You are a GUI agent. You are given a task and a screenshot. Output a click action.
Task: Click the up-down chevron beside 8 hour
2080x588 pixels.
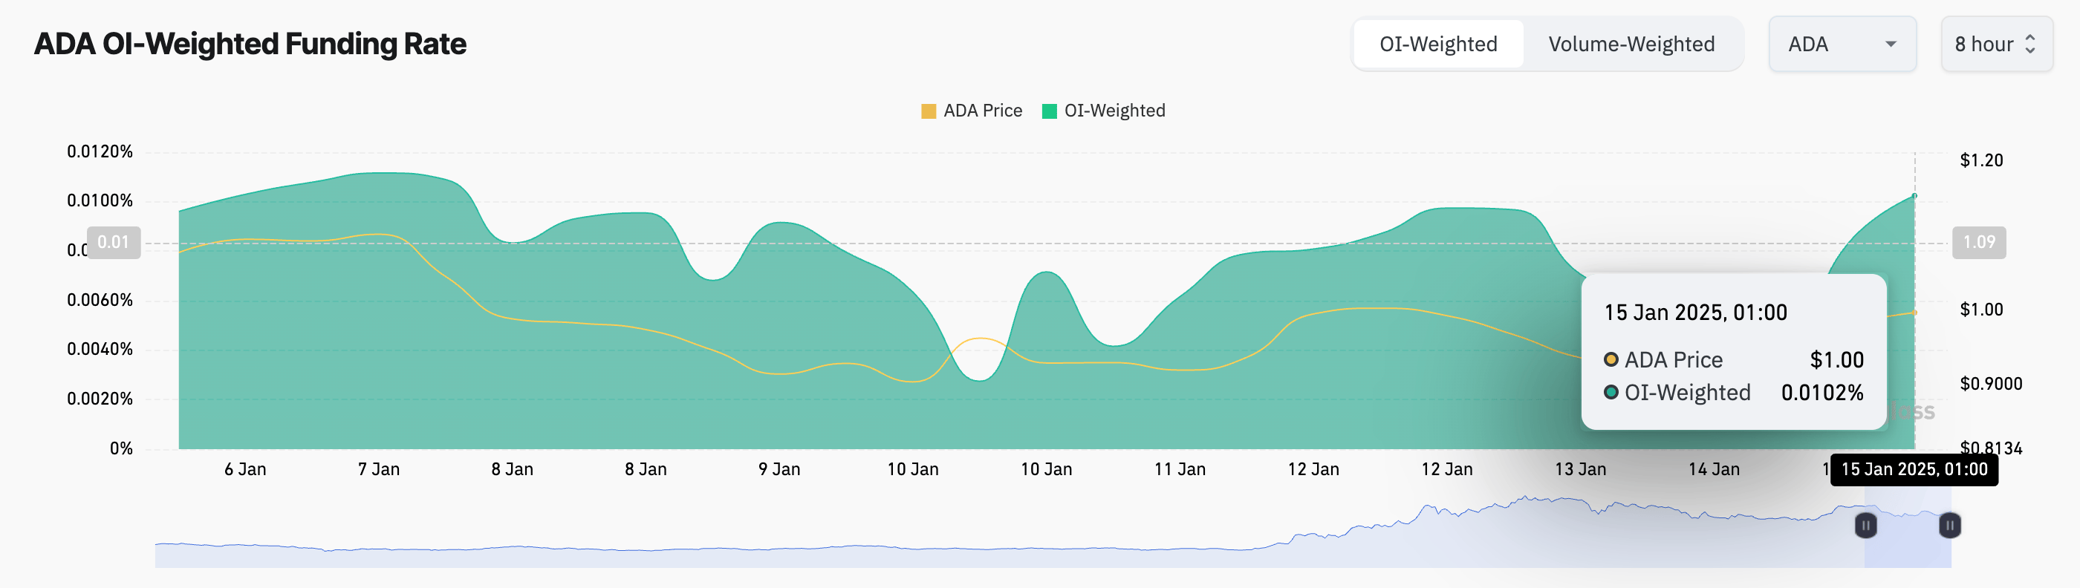(x=2030, y=45)
